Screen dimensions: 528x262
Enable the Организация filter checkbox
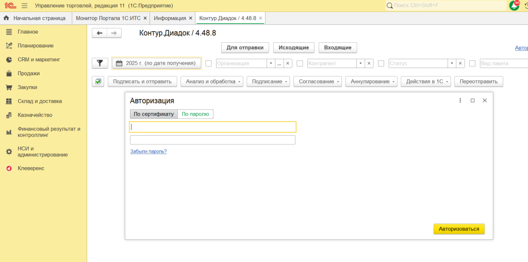point(209,63)
